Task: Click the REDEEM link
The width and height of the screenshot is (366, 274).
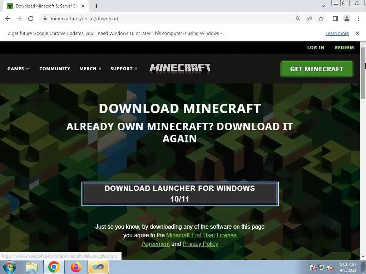Action: tap(344, 47)
